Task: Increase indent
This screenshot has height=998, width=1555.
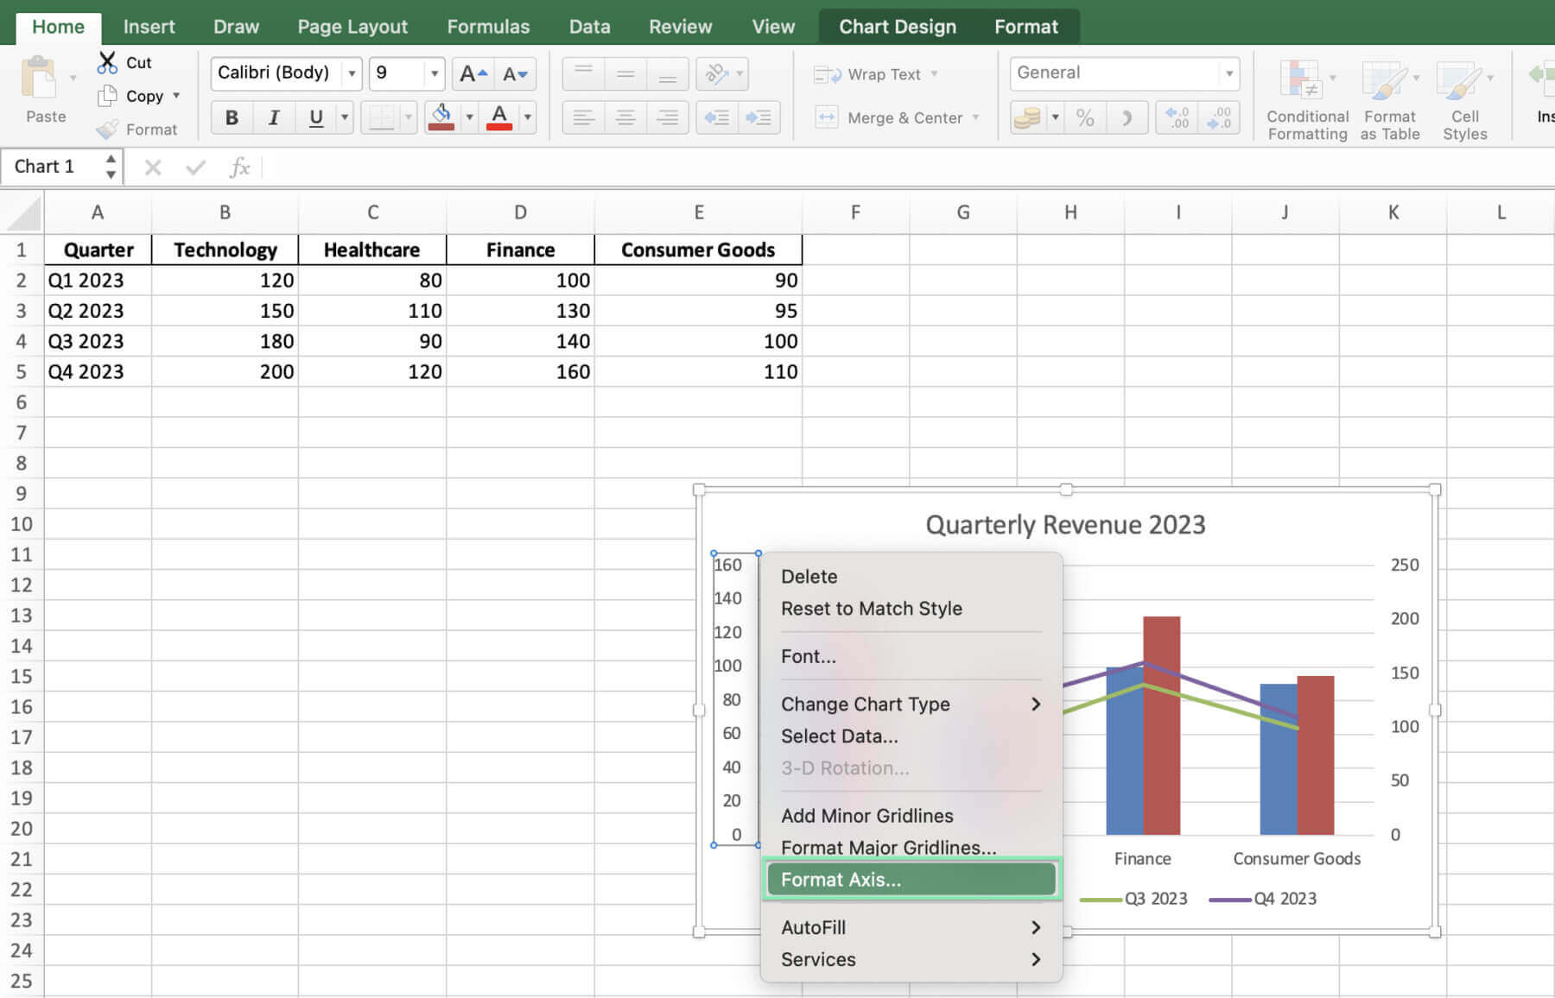Action: [758, 117]
